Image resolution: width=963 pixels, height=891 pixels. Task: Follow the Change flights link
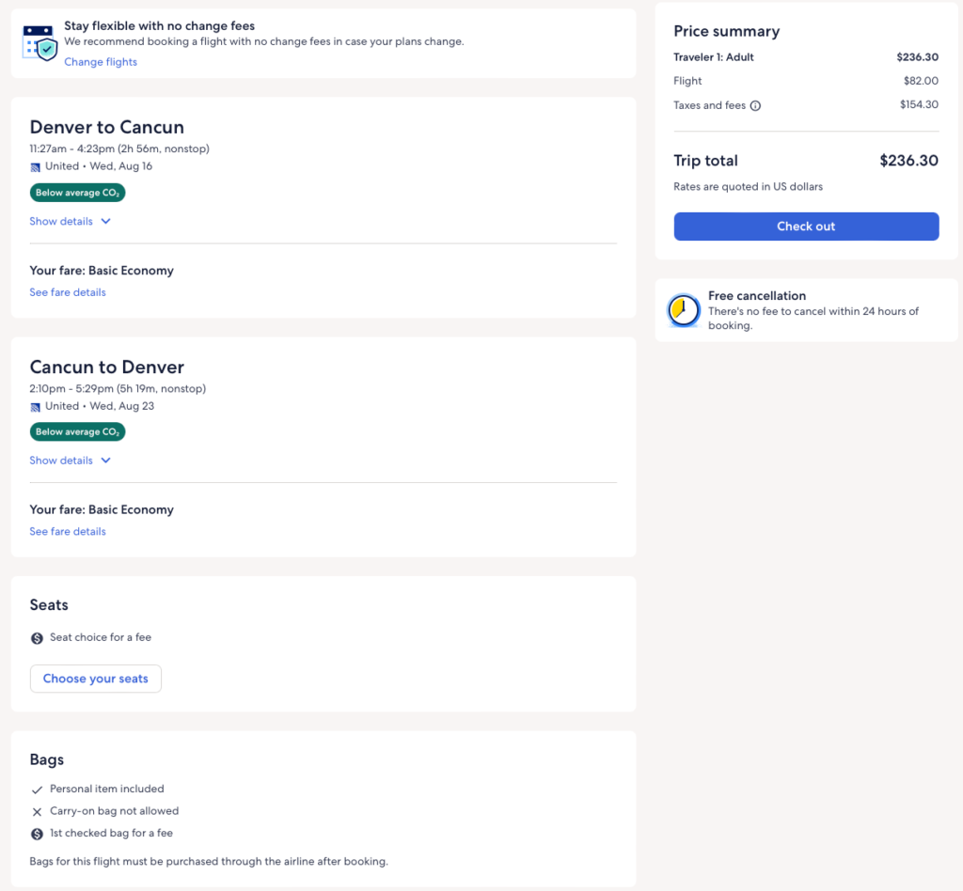(x=101, y=62)
